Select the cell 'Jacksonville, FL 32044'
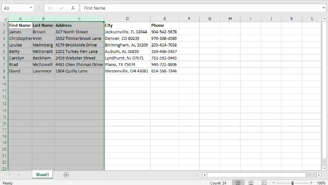Screen dimensions: 328x185 tap(127, 32)
